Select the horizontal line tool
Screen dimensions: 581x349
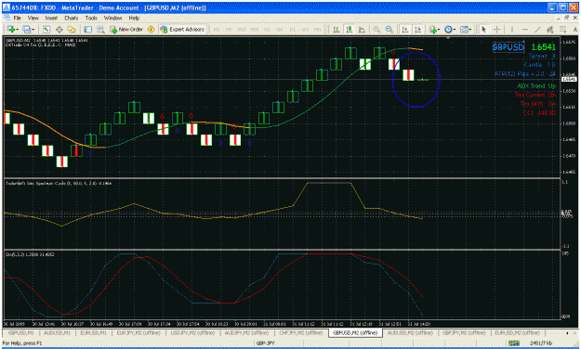click(x=525, y=29)
